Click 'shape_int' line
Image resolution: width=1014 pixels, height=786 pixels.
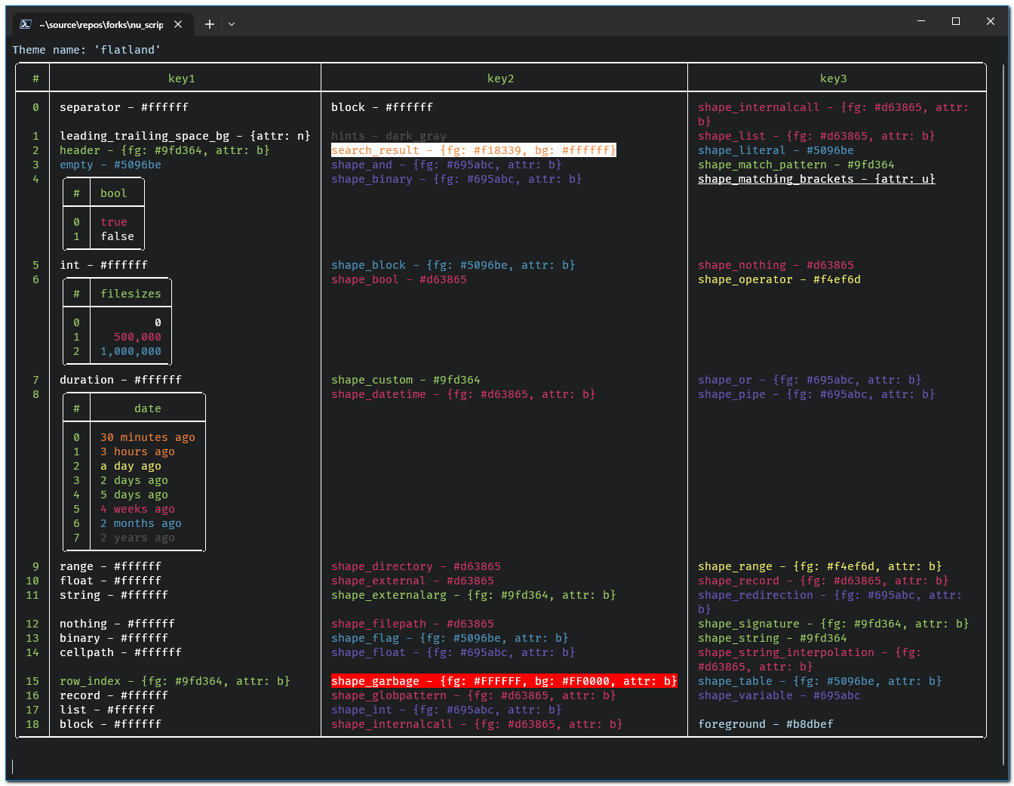(447, 710)
